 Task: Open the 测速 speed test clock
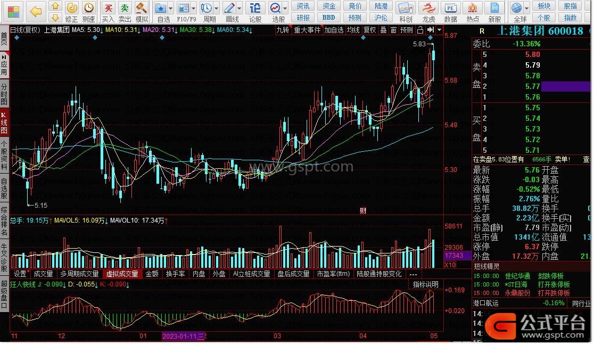[x=89, y=12]
